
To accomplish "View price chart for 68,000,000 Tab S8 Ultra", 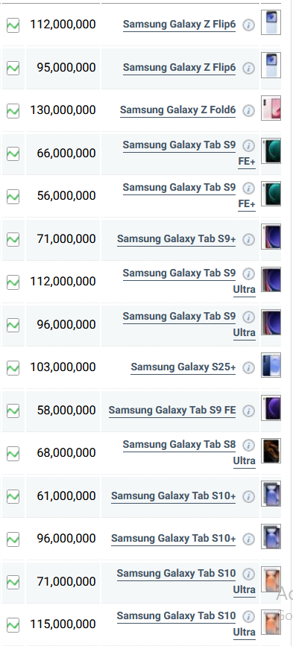I will [13, 453].
